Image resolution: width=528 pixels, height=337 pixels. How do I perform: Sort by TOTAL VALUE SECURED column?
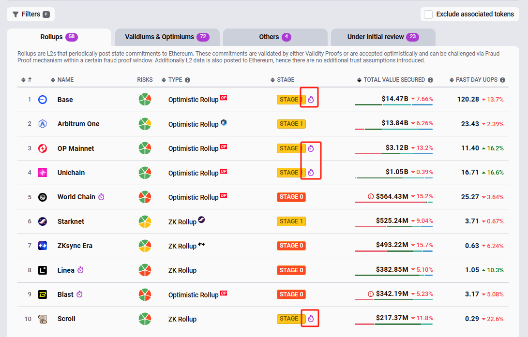click(x=391, y=80)
